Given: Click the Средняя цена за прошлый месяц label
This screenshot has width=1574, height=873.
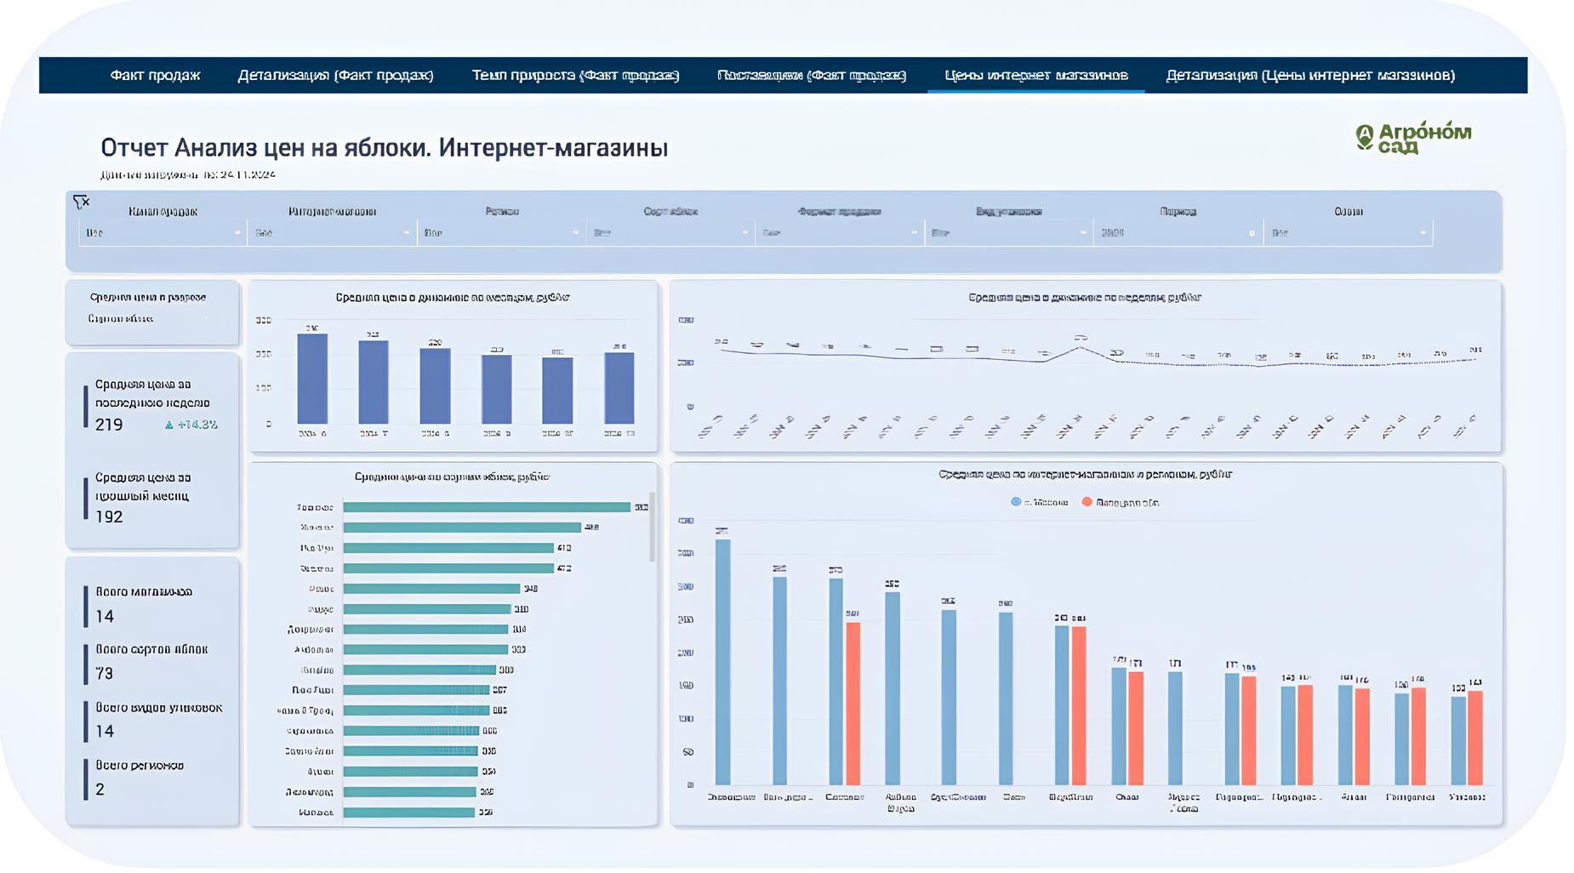Looking at the screenshot, I should click(143, 486).
